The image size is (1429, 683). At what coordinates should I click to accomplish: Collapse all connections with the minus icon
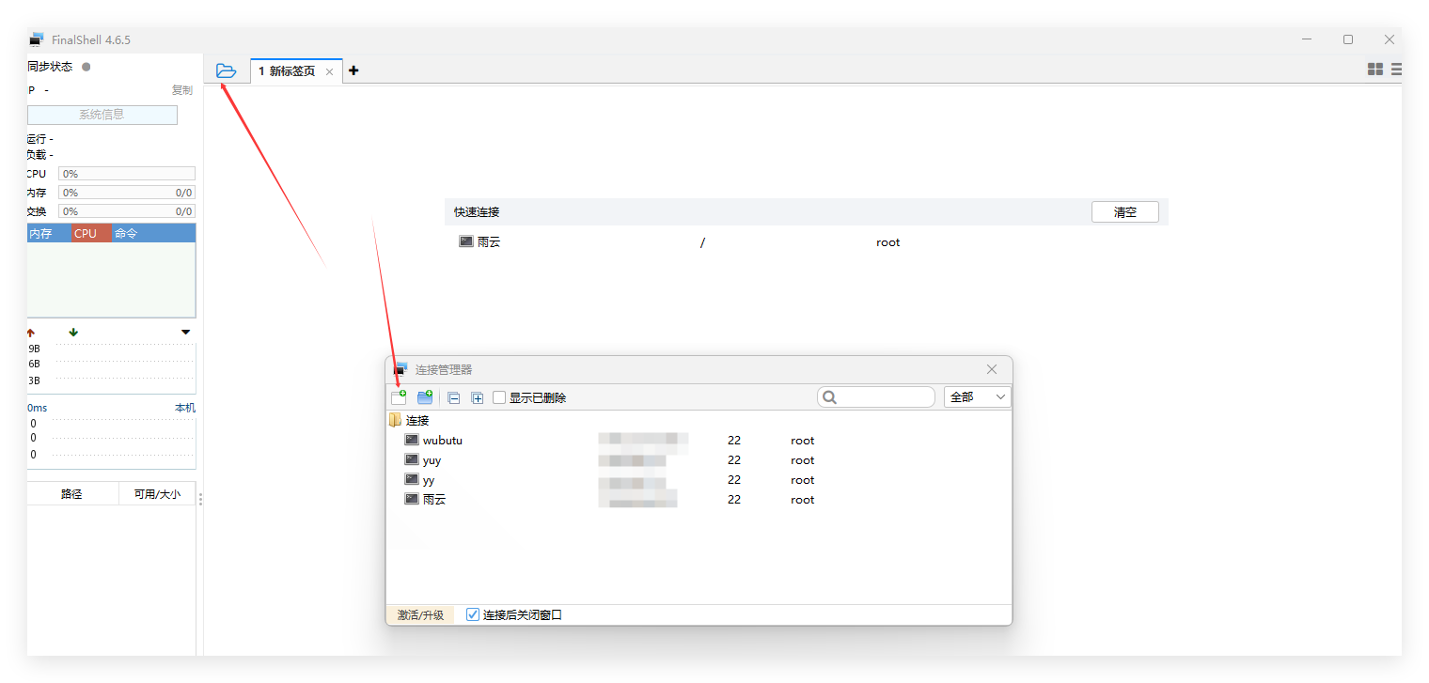pyautogui.click(x=454, y=398)
